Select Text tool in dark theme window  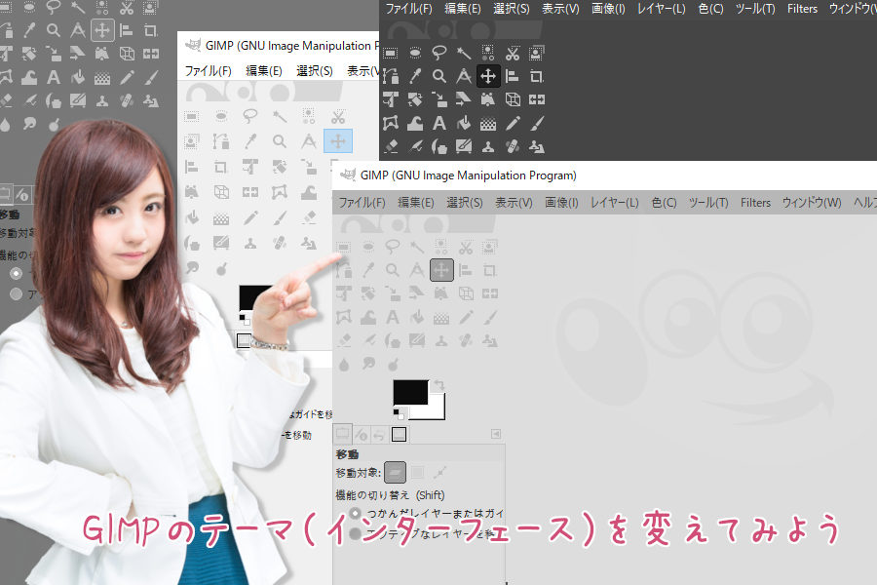pyautogui.click(x=439, y=123)
